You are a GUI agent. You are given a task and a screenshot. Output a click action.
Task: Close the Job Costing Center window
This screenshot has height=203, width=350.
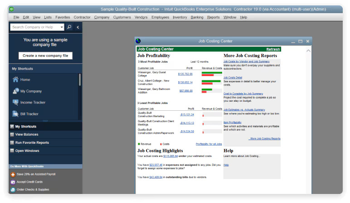pos(307,41)
